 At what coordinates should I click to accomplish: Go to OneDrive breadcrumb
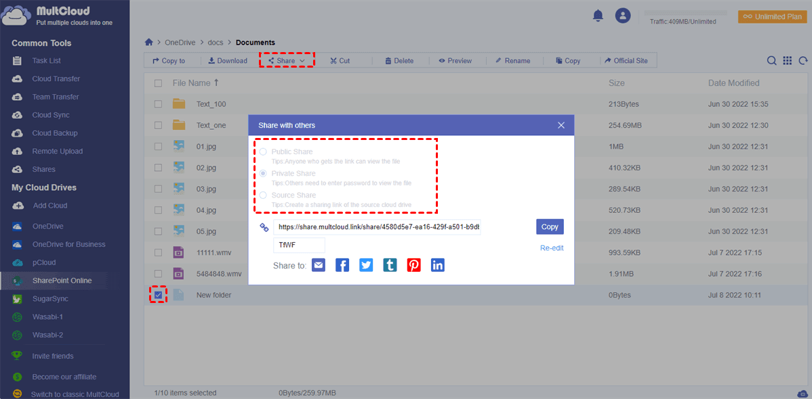180,43
